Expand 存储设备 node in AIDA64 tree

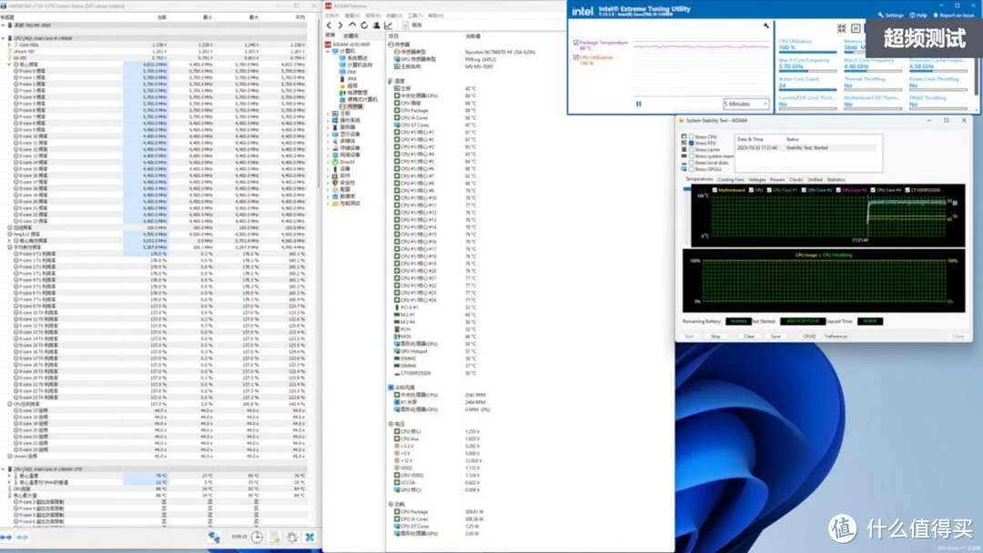coord(329,148)
